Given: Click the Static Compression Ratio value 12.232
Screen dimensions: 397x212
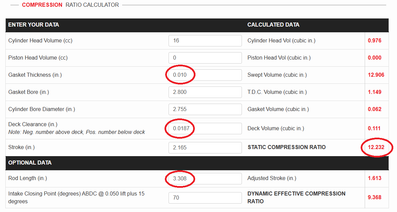Looking at the screenshot, I should [376, 147].
